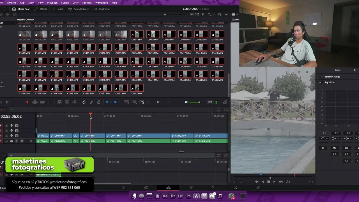This screenshot has width=359, height=202.
Task: Toggle the Media Pool panel
Action: click(x=21, y=9)
